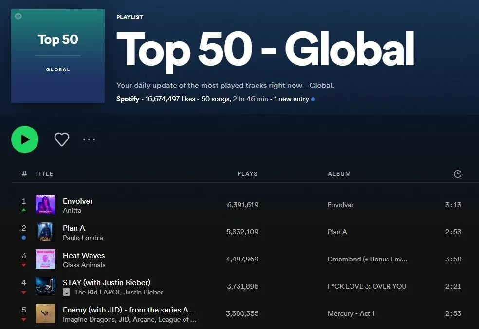Select the Enemy track cover thumbnail
Image resolution: width=479 pixels, height=329 pixels.
45,313
